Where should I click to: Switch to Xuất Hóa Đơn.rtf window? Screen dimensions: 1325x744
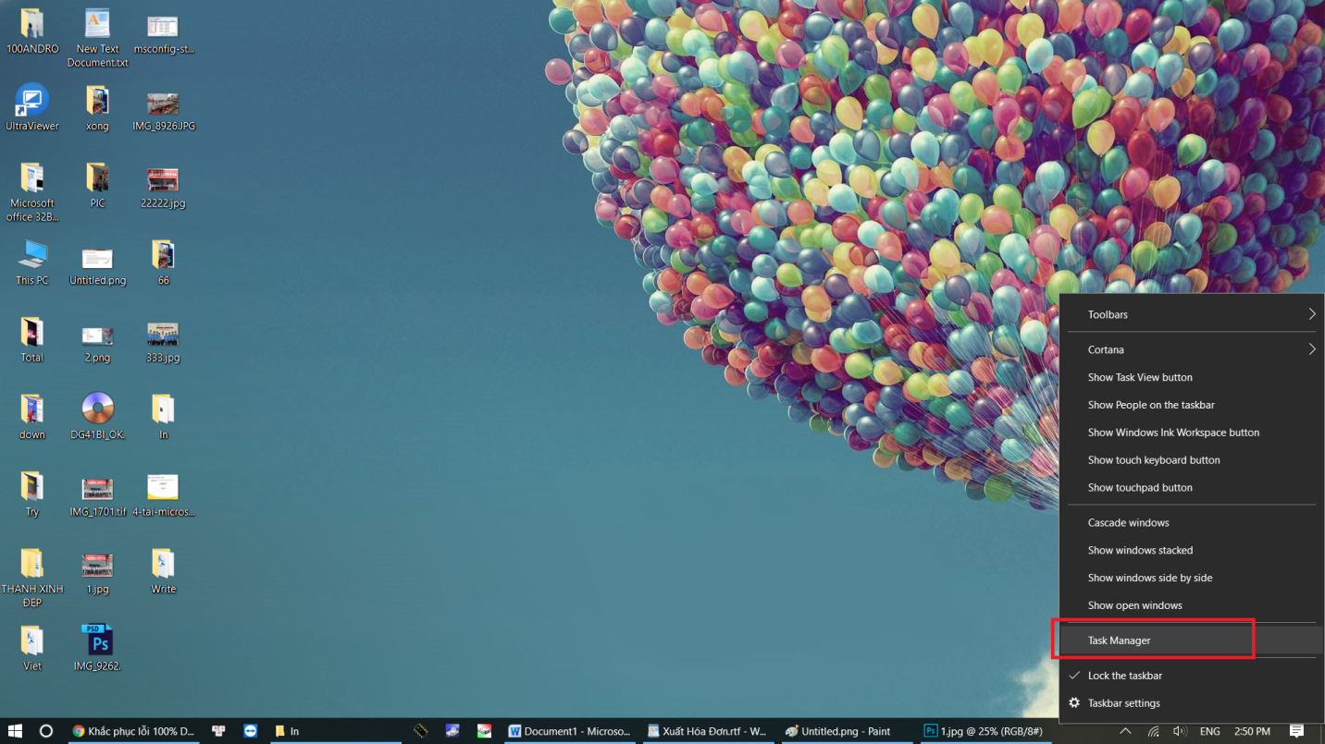point(708,731)
